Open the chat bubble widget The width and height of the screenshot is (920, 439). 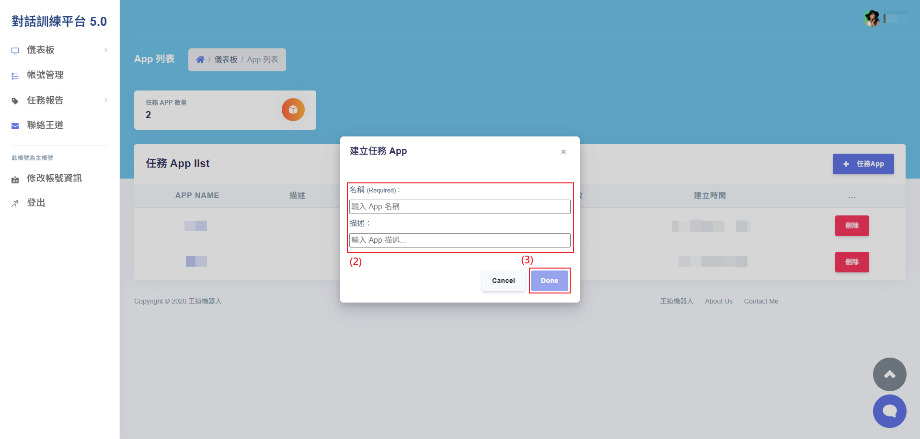coord(890,411)
